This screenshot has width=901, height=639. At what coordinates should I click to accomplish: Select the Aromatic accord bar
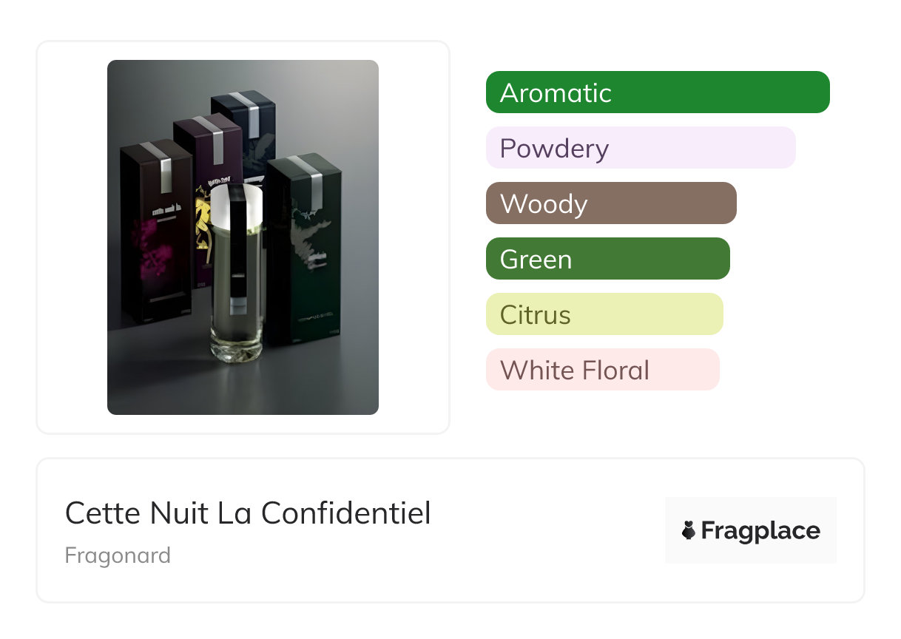coord(658,92)
